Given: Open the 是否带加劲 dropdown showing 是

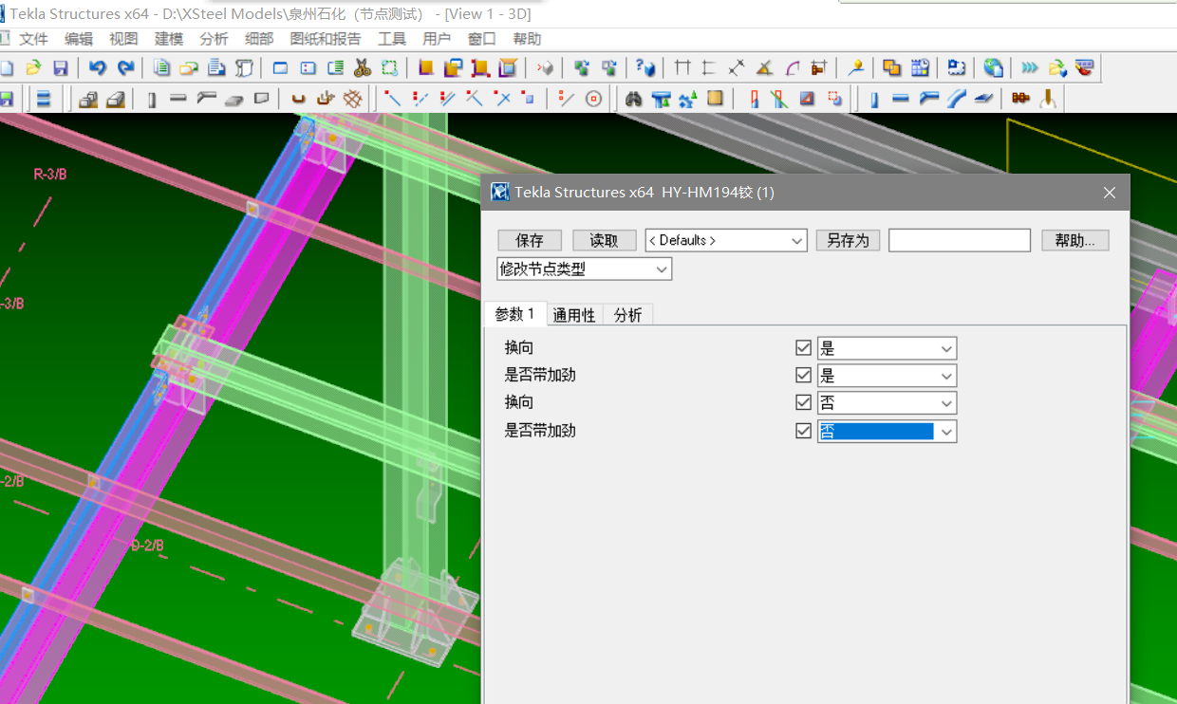Looking at the screenshot, I should tap(887, 375).
